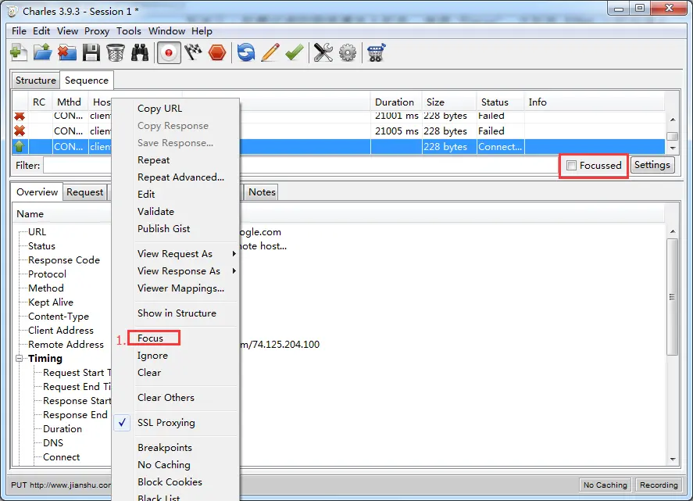This screenshot has height=501, width=693.
Task: Open a session with the folder icon
Action: pos(42,52)
